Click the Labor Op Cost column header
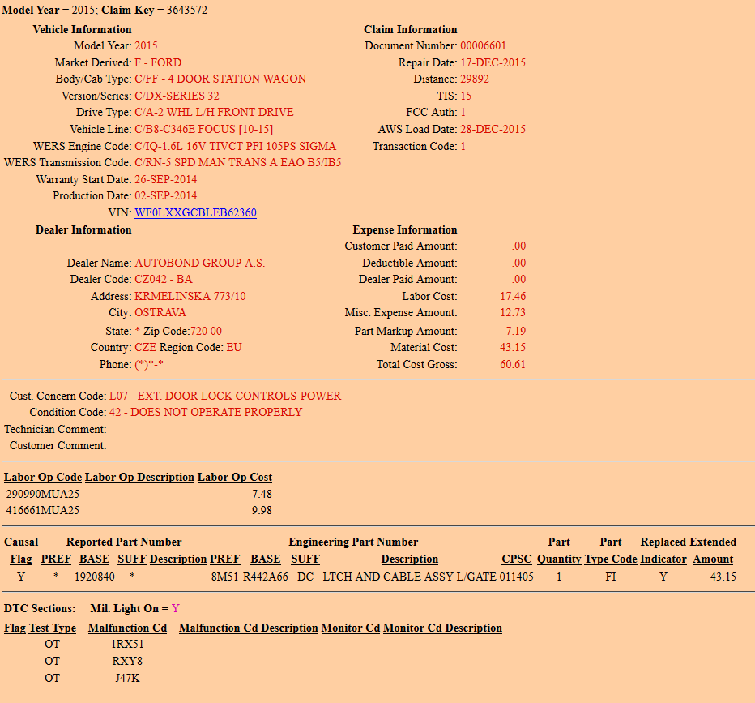 point(235,478)
